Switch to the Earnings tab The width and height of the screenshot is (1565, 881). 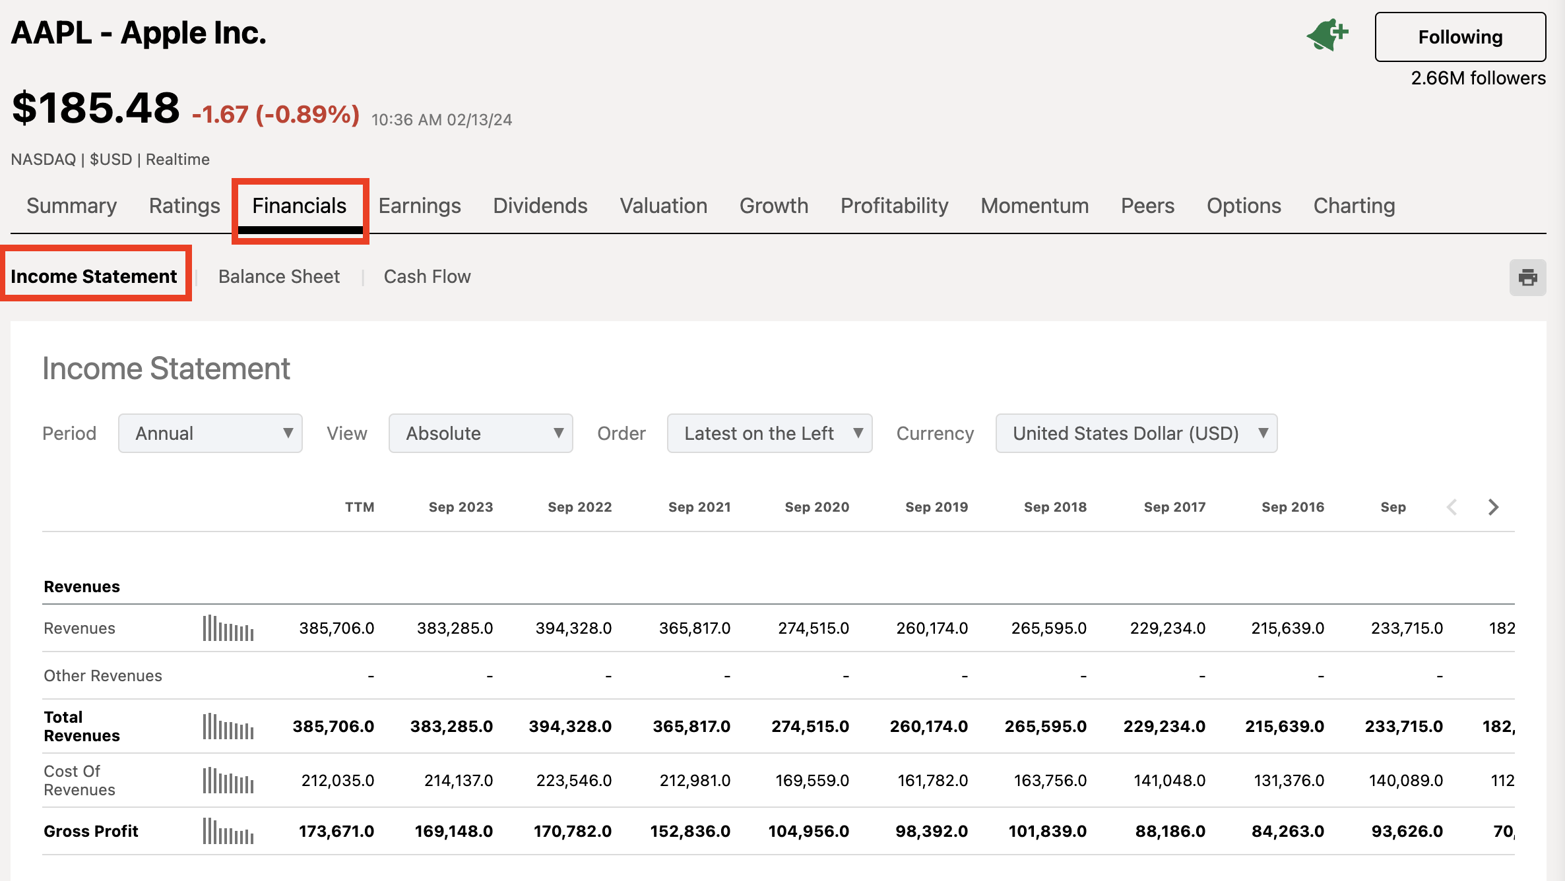pos(420,206)
